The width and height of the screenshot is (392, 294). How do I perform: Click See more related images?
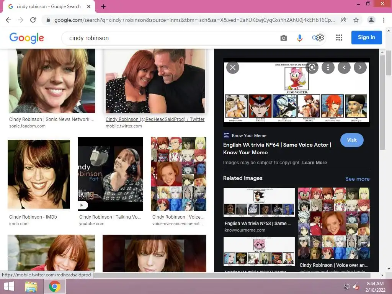pos(357,179)
